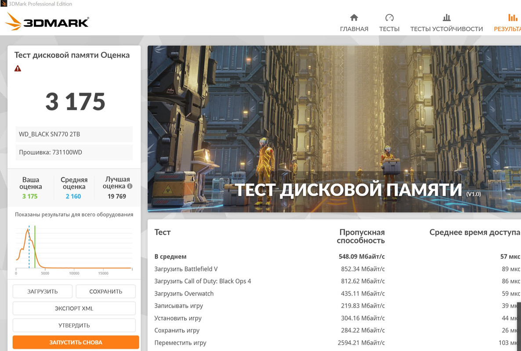
Task: Click the gauge icon above ТЕСТЫ
Action: pyautogui.click(x=389, y=17)
